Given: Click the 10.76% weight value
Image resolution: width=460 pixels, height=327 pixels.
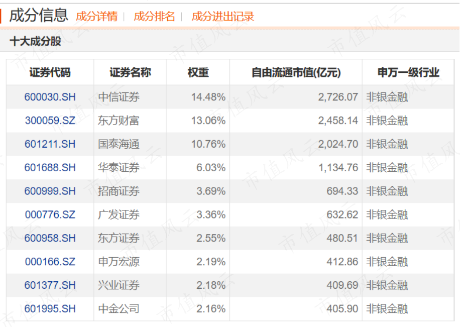Looking at the screenshot, I should click(x=208, y=144).
